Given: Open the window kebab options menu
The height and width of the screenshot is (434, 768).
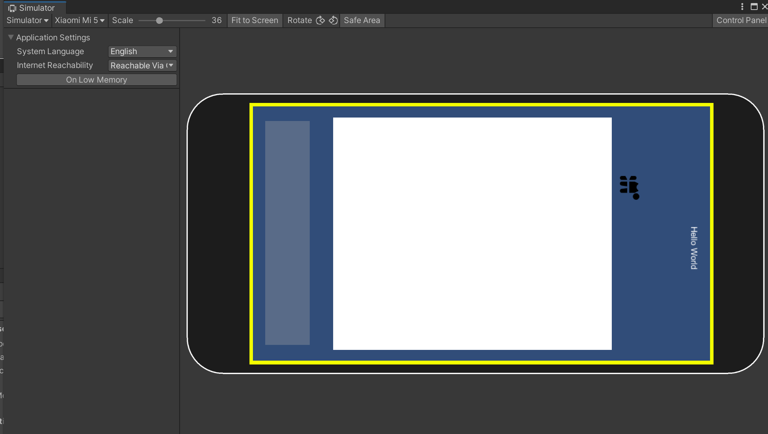Looking at the screenshot, I should click(x=742, y=7).
